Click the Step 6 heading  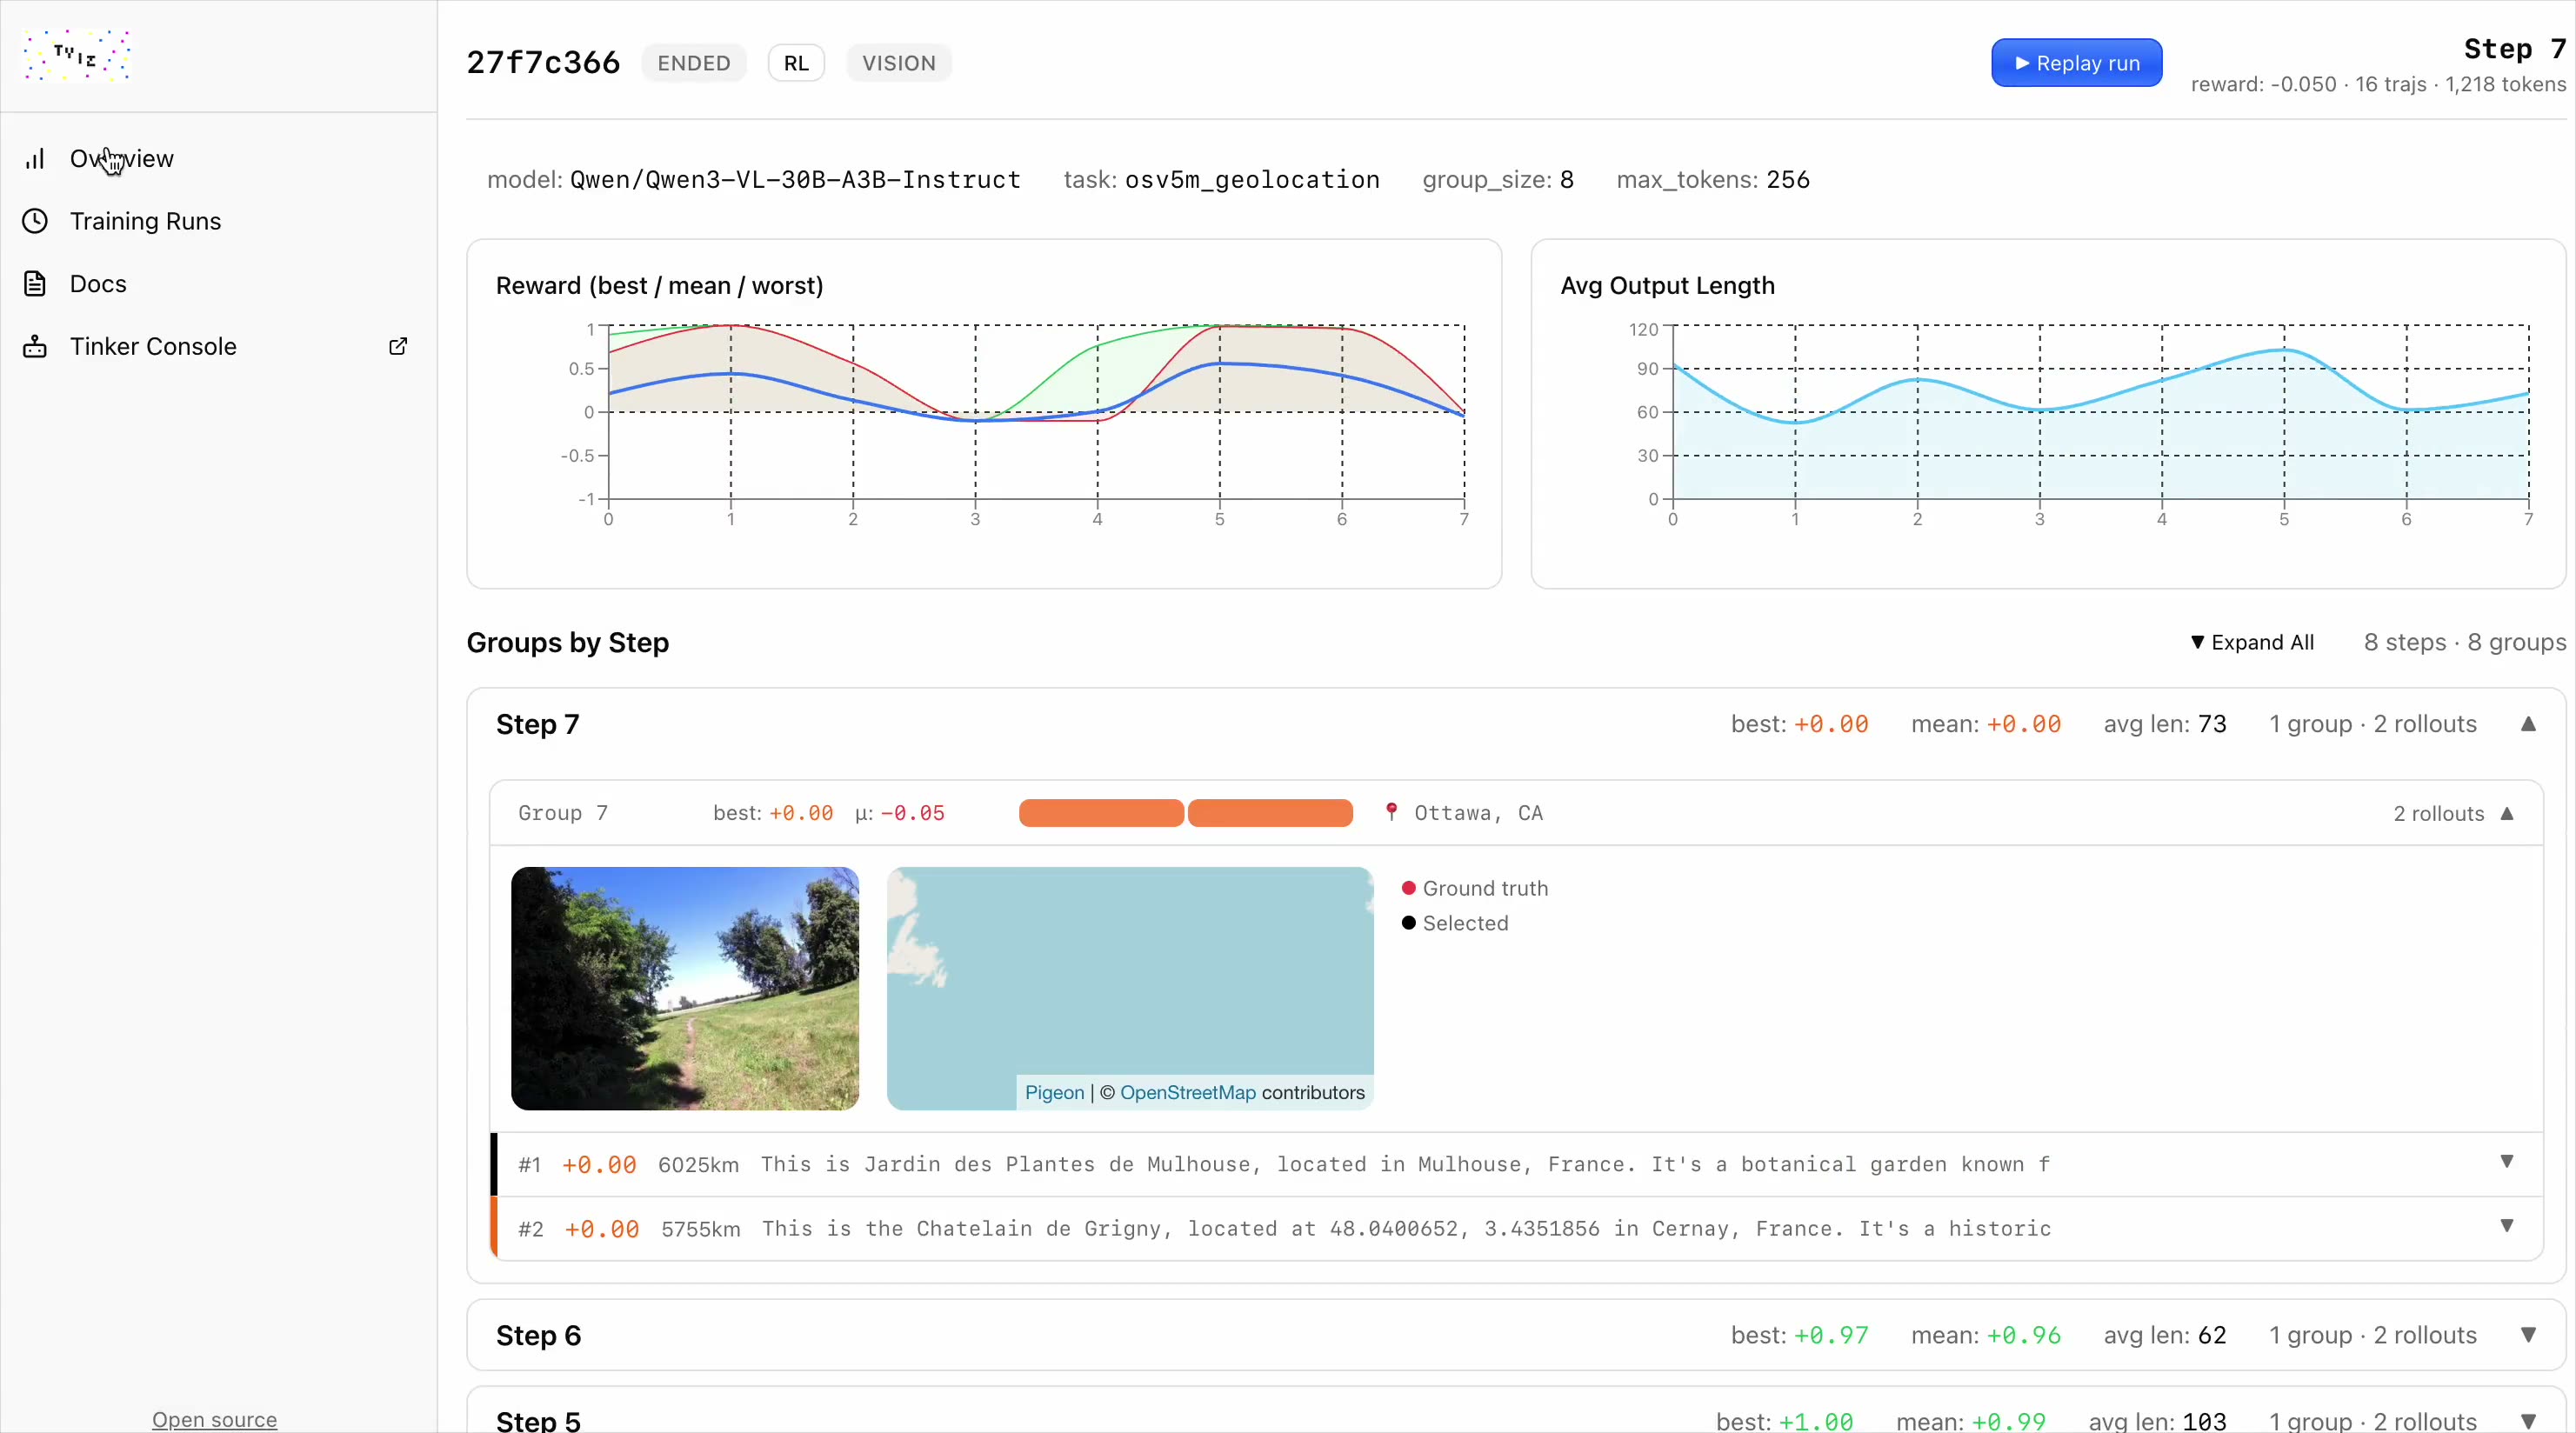(x=538, y=1335)
